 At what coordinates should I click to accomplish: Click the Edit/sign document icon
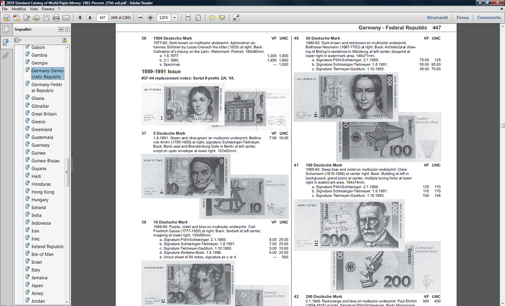26,18
